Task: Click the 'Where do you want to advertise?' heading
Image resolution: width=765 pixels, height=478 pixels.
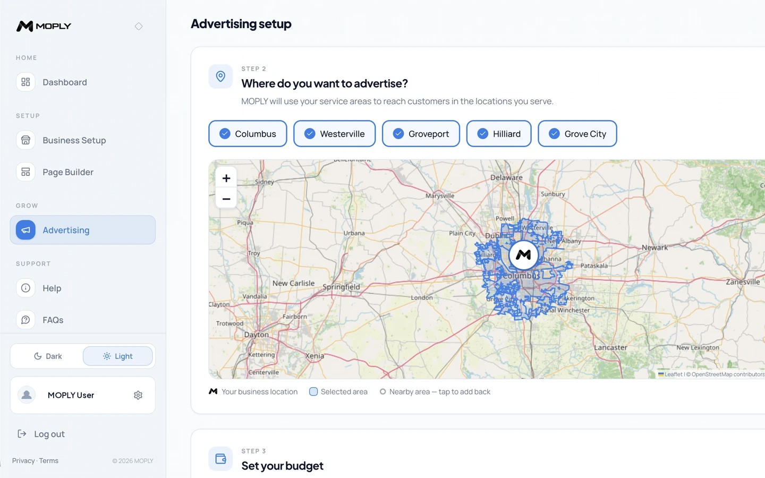Action: coord(325,83)
